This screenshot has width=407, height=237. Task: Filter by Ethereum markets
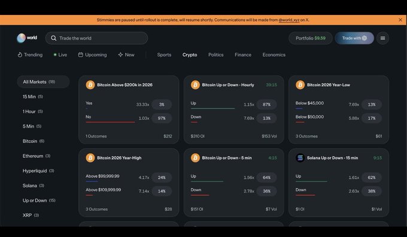[x=37, y=156]
